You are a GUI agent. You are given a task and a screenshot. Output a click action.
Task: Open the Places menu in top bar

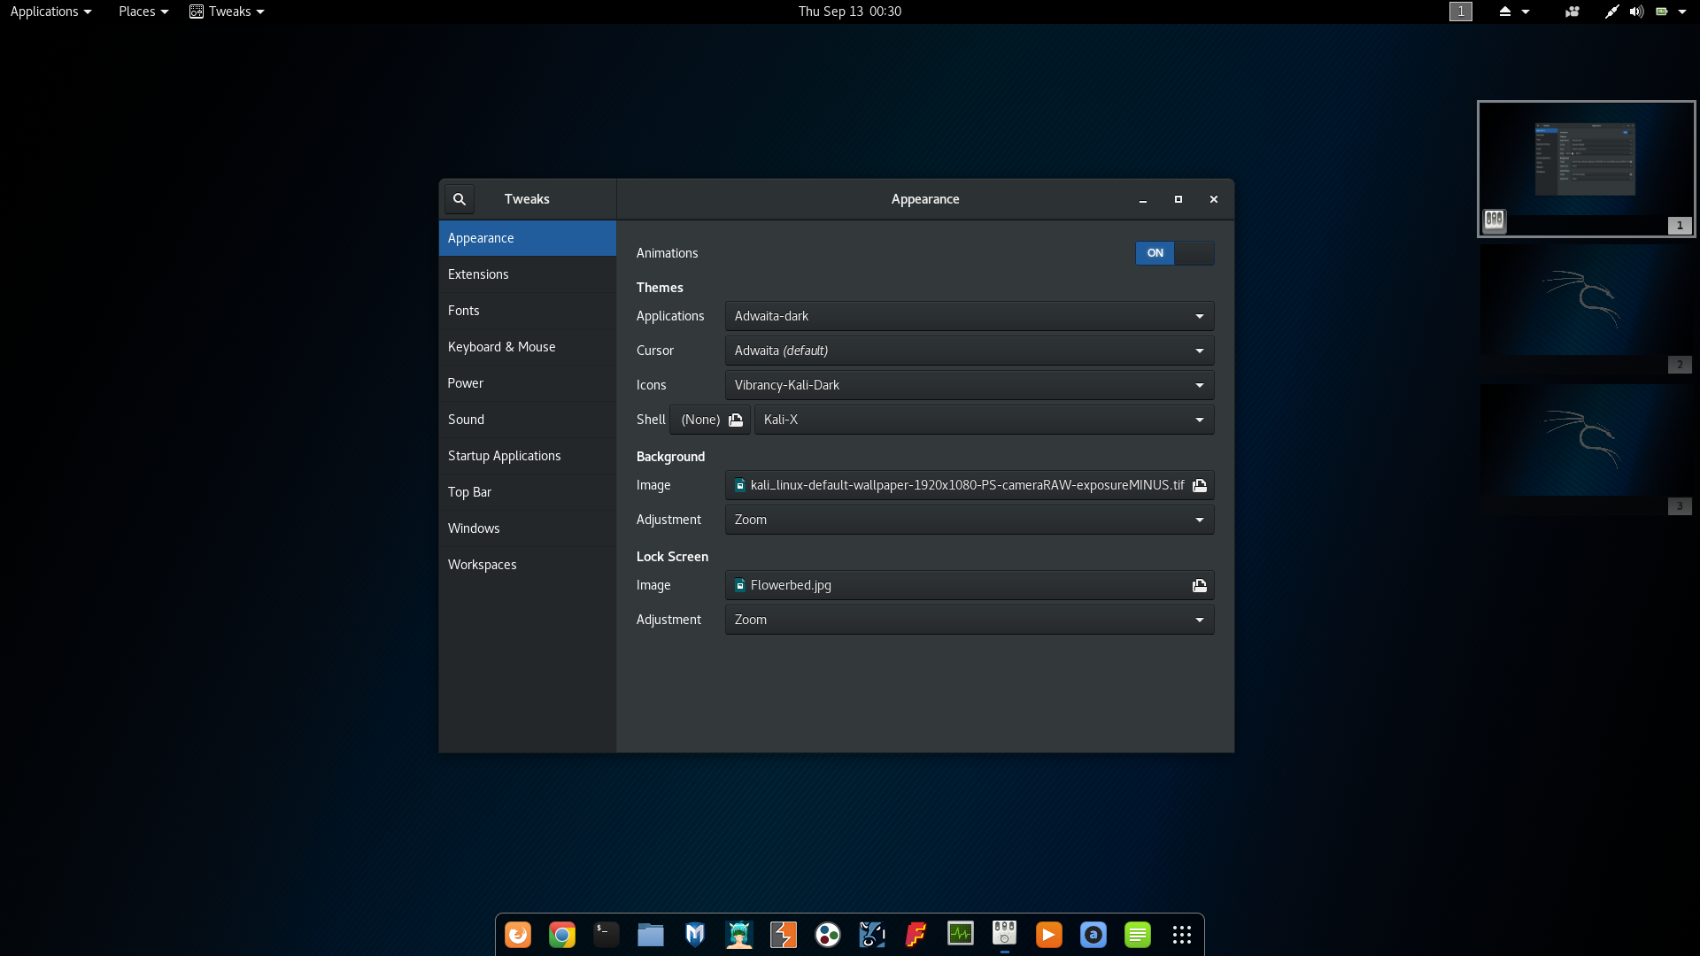tap(143, 12)
